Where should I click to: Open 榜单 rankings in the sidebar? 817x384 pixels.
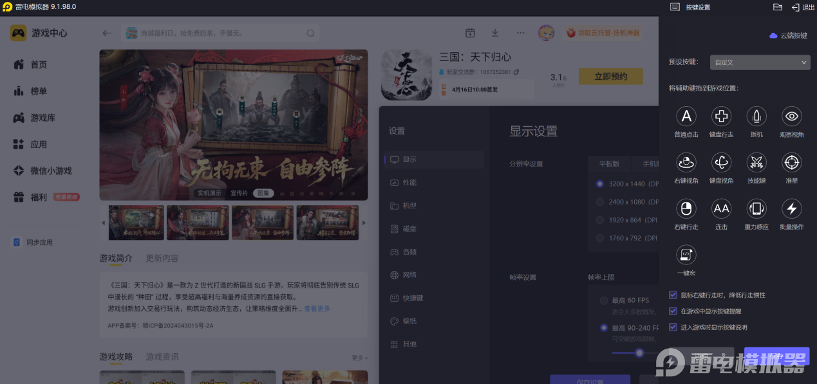coord(39,91)
